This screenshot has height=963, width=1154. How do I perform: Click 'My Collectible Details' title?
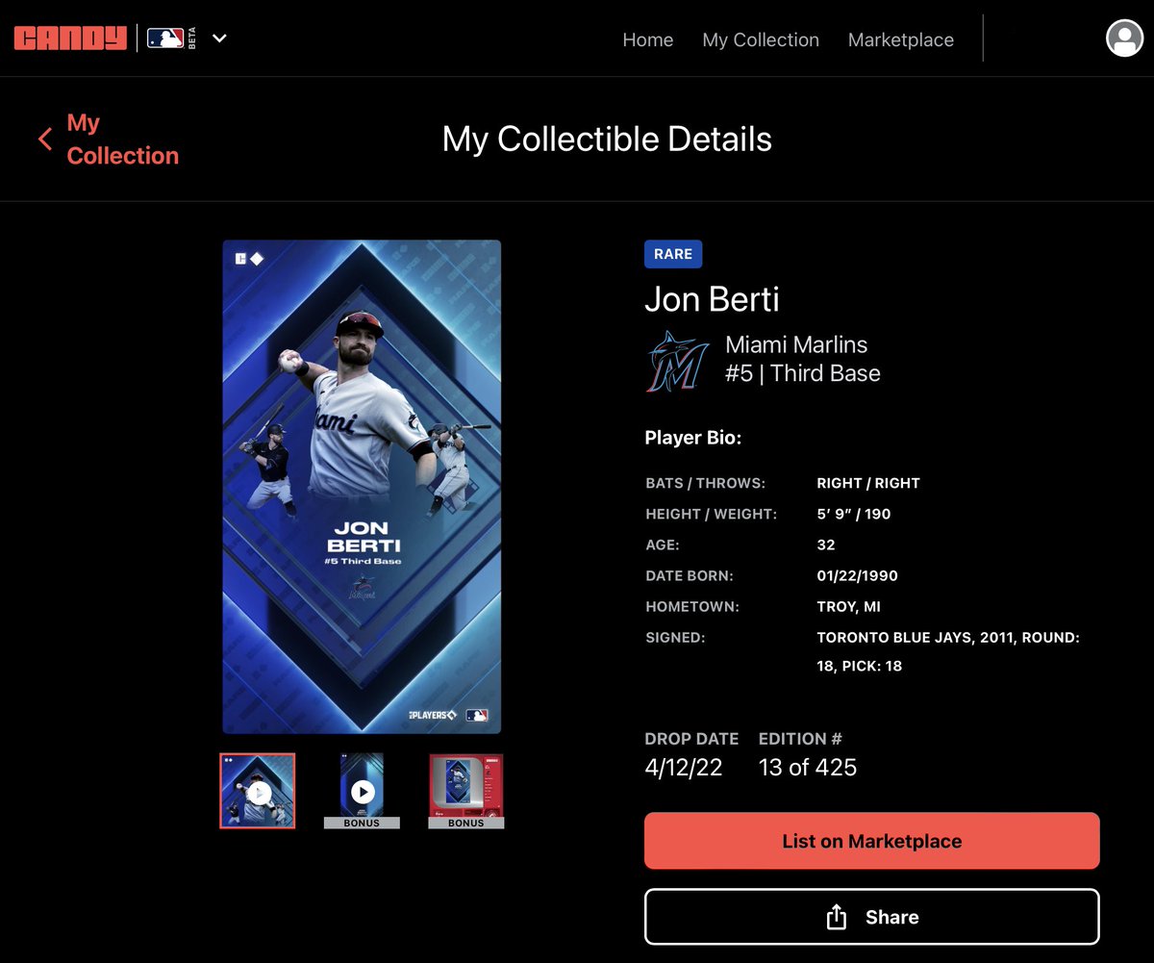(607, 139)
